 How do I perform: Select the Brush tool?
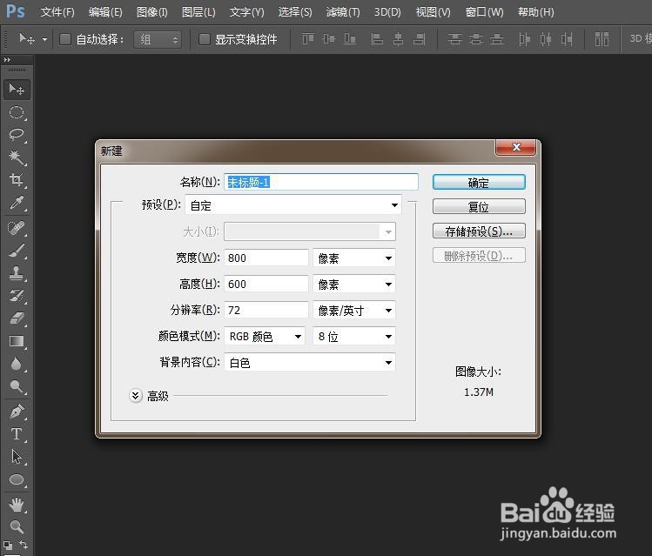click(17, 251)
